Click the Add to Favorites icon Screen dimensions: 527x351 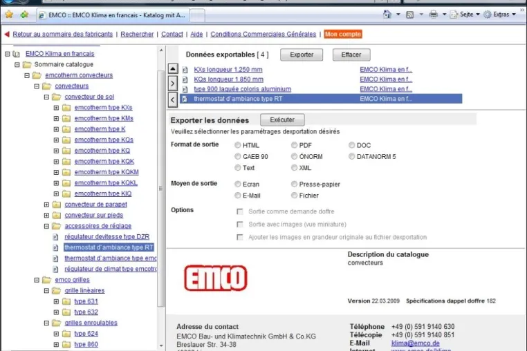(24, 15)
